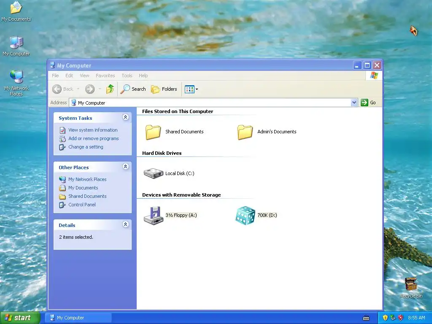
Task: Click the Hard Disk Drives group header
Action: click(162, 153)
